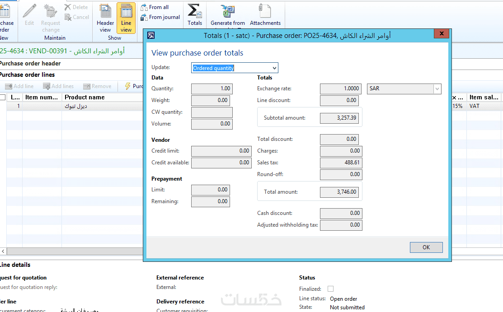
Task: Click the Prepayment Limit field
Action: (x=211, y=190)
